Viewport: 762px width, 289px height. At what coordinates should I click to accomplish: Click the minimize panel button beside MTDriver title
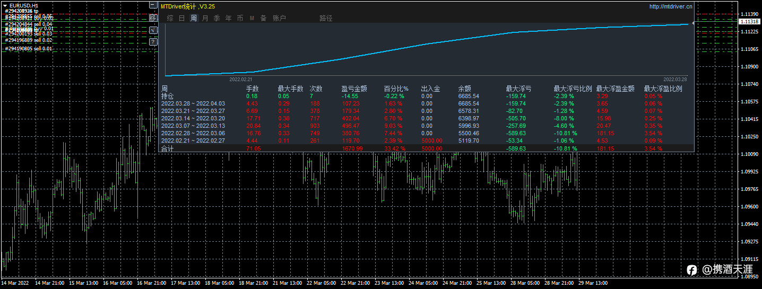tap(153, 6)
